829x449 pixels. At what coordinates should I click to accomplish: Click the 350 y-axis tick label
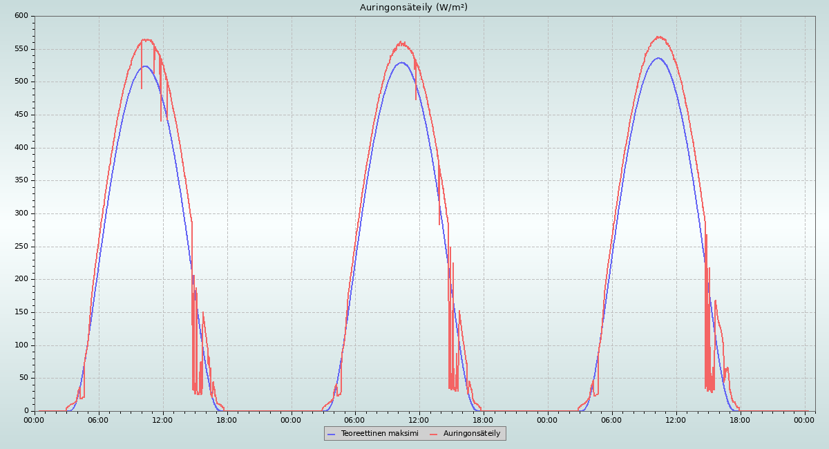point(21,180)
